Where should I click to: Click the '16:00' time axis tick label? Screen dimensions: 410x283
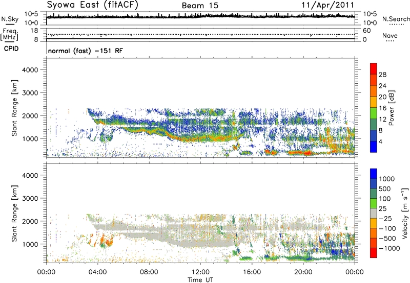(252, 272)
